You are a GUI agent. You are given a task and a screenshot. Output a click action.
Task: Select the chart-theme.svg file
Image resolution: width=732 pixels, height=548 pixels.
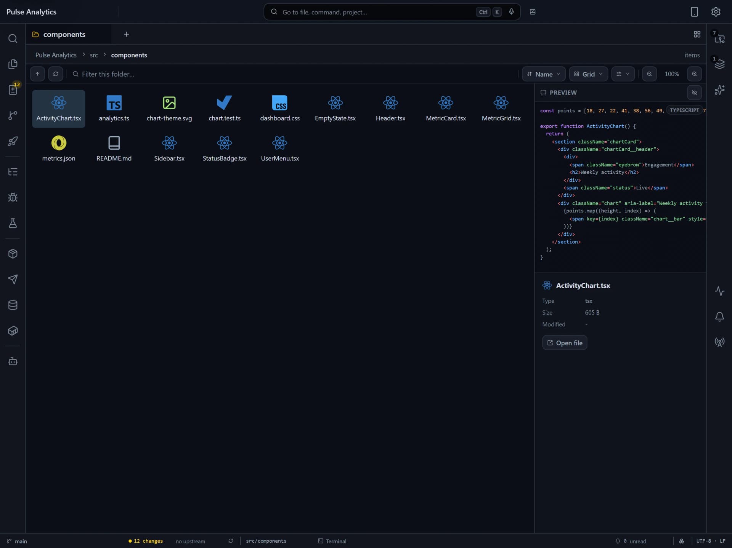point(169,109)
